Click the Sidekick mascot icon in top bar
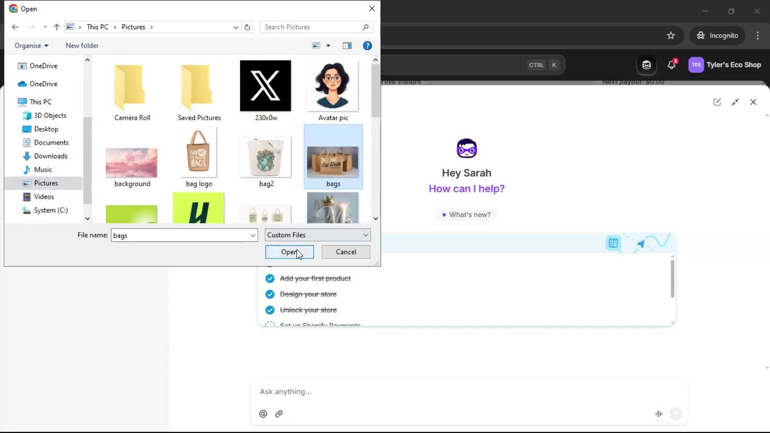 [x=646, y=65]
